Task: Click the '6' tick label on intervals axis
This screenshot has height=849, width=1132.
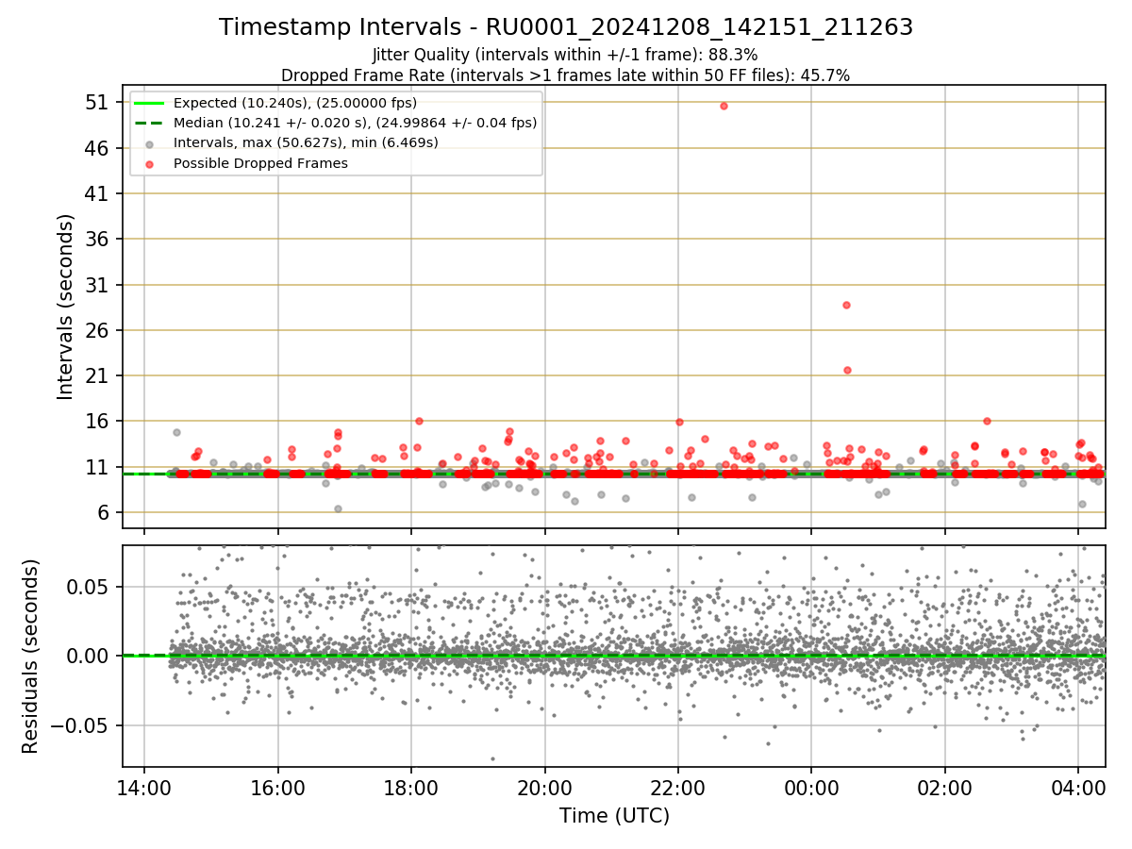Action: pos(104,512)
